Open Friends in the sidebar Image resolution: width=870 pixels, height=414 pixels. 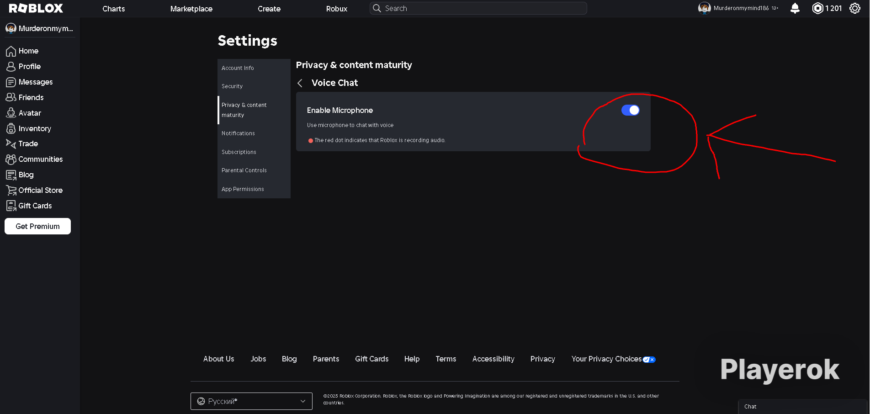31,97
